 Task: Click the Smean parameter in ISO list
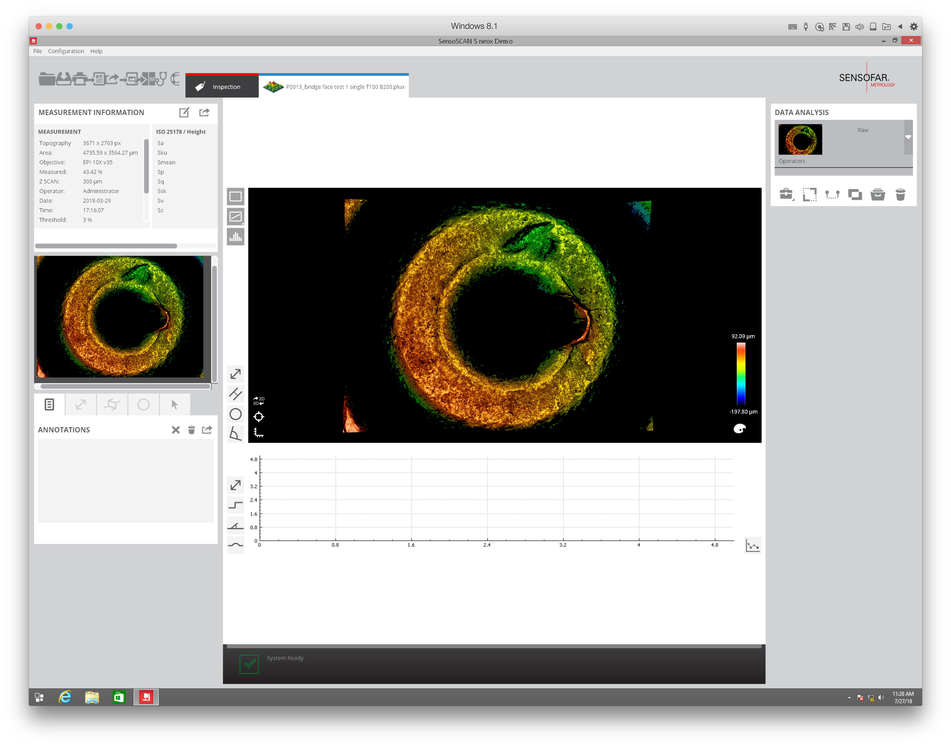coord(166,162)
